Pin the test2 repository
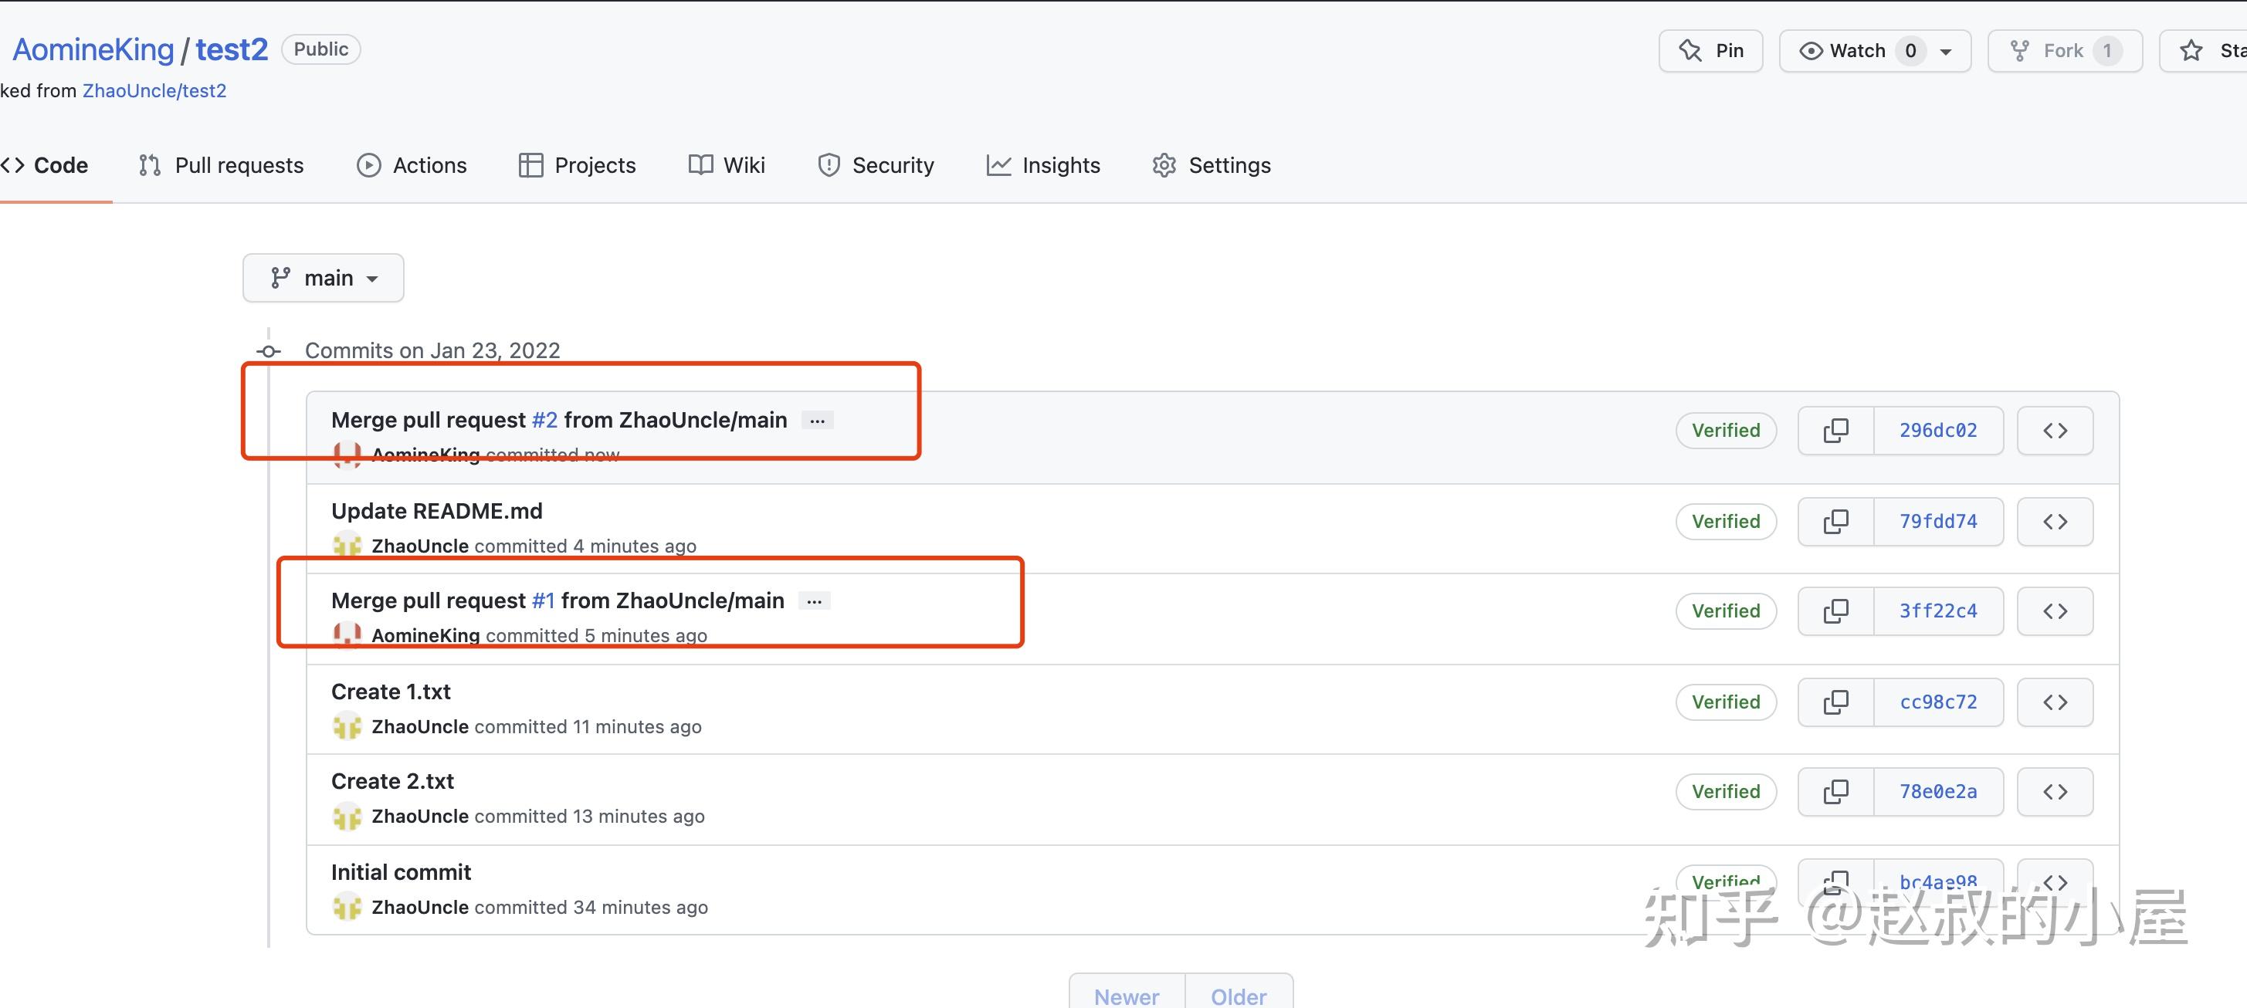The image size is (2247, 1008). click(1710, 51)
